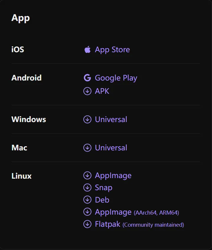Download the Mac Universal installer link

pyautogui.click(x=111, y=148)
